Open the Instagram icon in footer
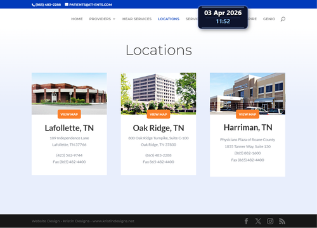 270,221
